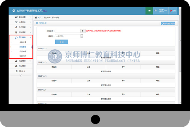Click the 问卷调查 document icon
This screenshot has width=190, height=127.
(16, 32)
